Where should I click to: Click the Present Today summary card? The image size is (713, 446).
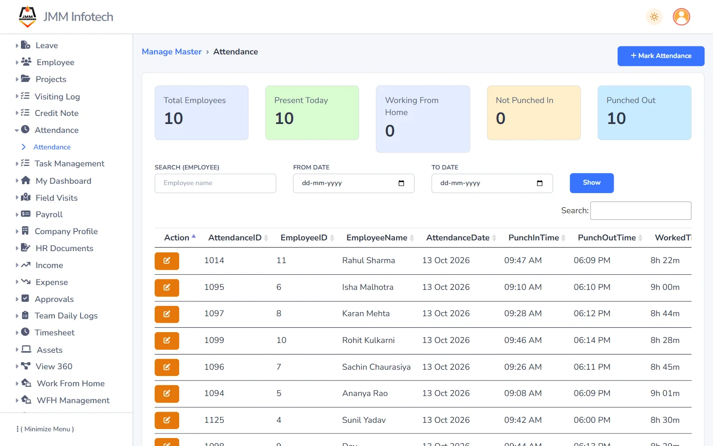pos(312,113)
